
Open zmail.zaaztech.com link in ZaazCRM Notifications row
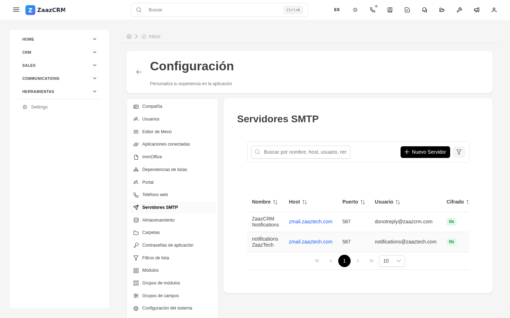pyautogui.click(x=311, y=222)
